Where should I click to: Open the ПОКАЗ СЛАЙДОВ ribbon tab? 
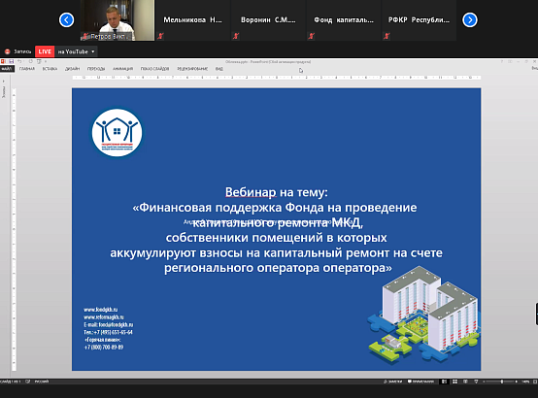[x=154, y=69]
